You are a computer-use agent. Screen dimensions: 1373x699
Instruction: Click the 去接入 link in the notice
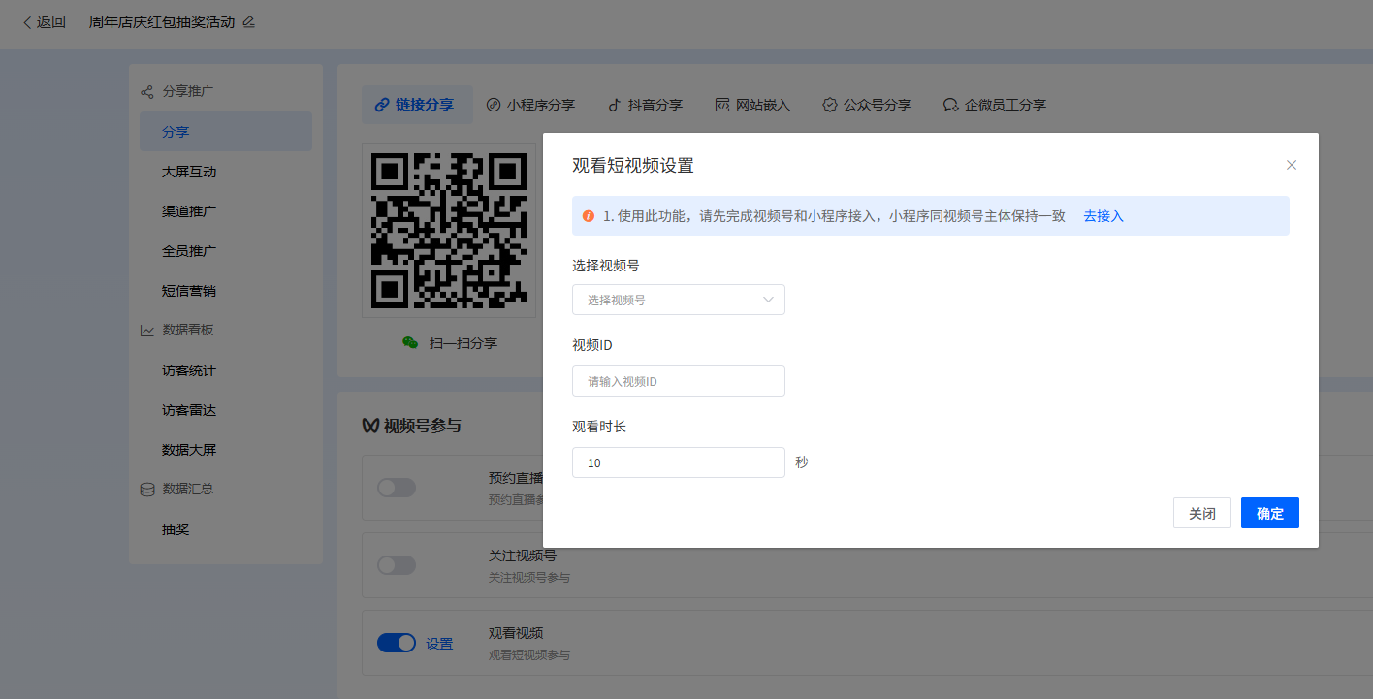(x=1102, y=216)
